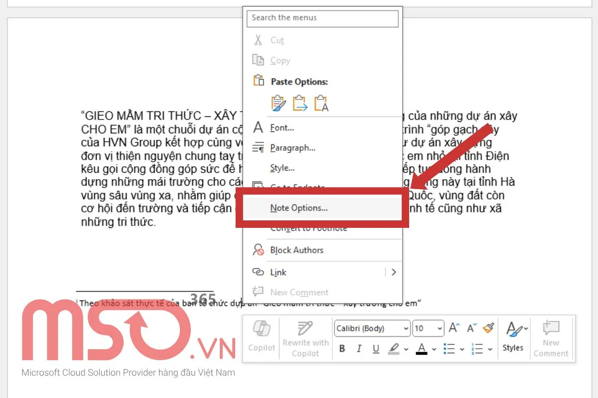Open the font color dropdown arrow

click(x=435, y=349)
